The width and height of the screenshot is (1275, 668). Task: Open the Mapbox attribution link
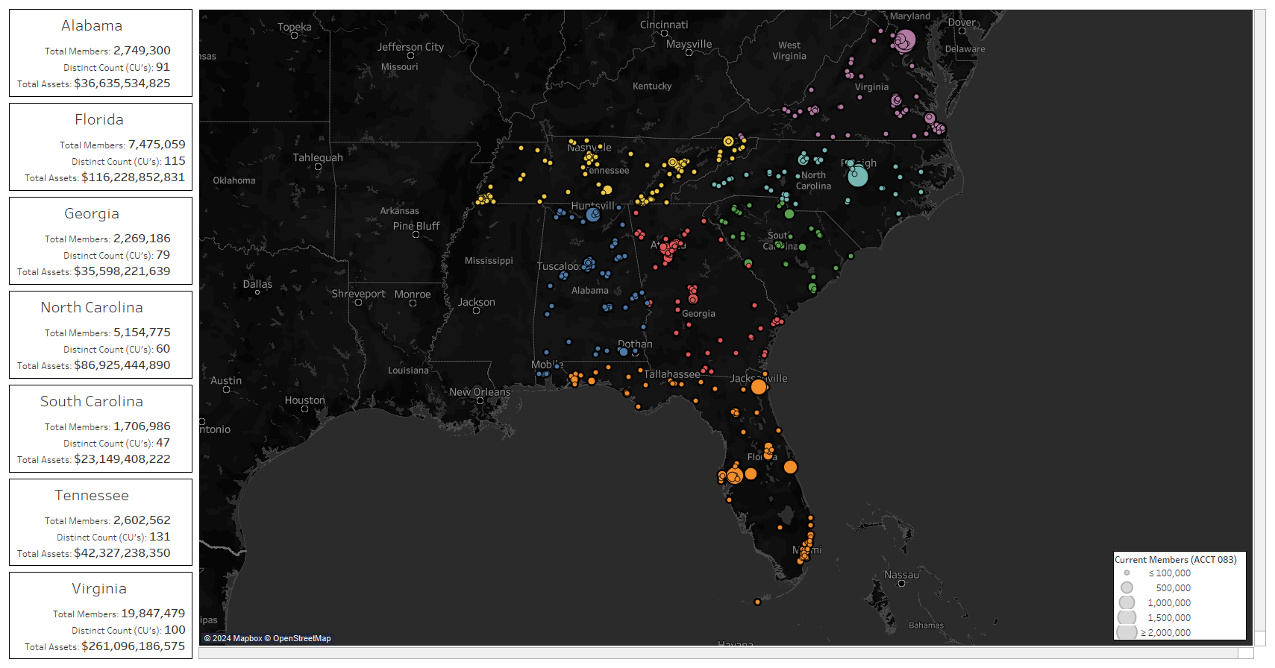coord(233,638)
